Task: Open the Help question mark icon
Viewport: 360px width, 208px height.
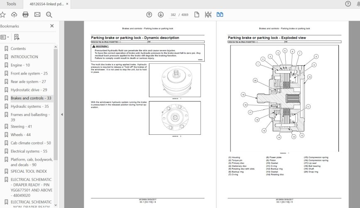Action: pyautogui.click(x=348, y=4)
